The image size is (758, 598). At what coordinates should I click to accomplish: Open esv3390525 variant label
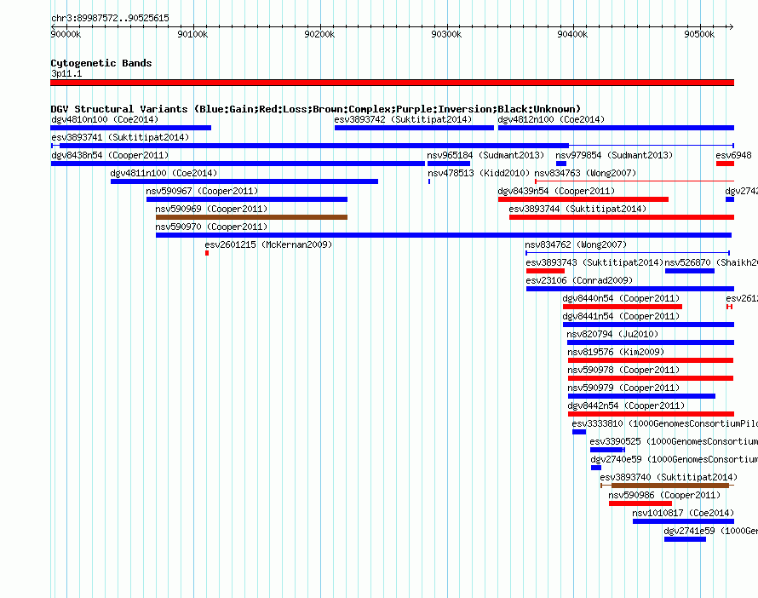click(674, 441)
